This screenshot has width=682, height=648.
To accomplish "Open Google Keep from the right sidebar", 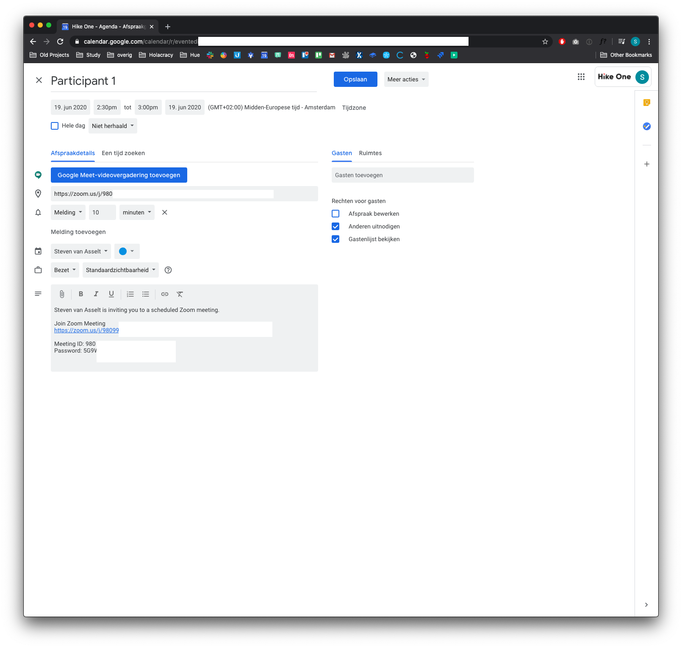I will pos(646,103).
